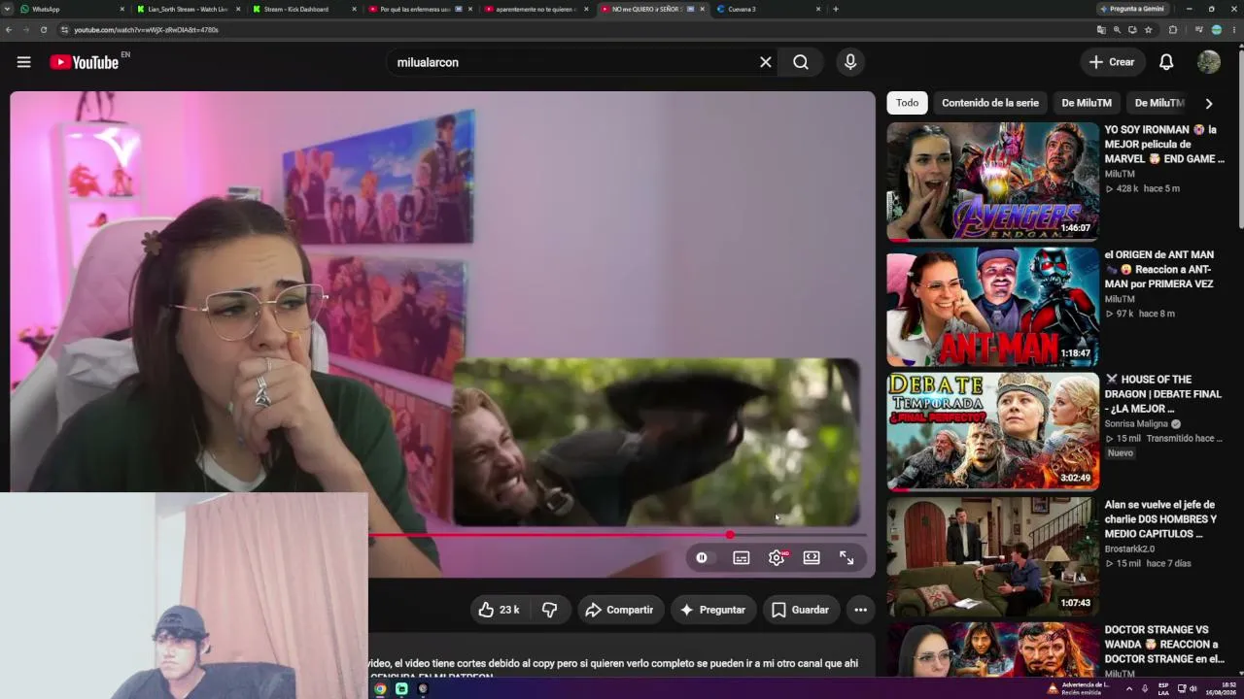Bookmark this page with the star icon
1244x699 pixels.
point(1148,30)
